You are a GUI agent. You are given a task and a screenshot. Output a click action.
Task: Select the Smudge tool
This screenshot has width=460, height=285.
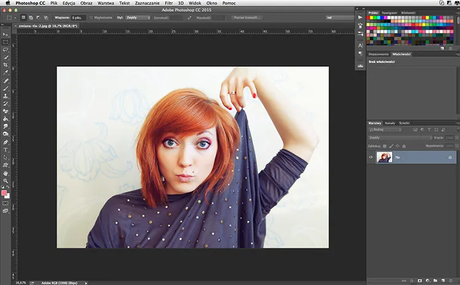coord(6,127)
